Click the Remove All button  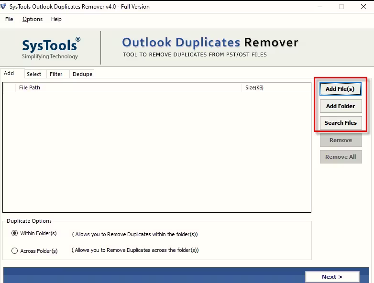[x=341, y=157]
